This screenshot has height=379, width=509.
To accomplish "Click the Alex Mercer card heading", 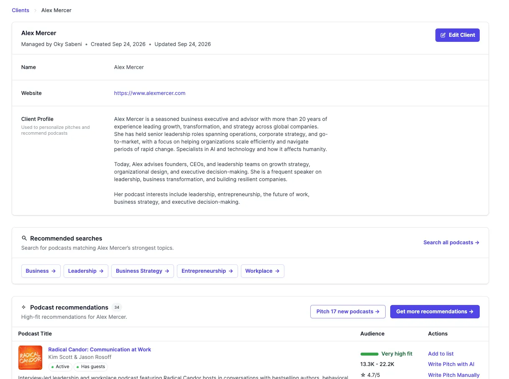I will tap(39, 33).
